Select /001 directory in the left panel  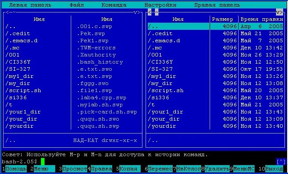[x=12, y=55]
